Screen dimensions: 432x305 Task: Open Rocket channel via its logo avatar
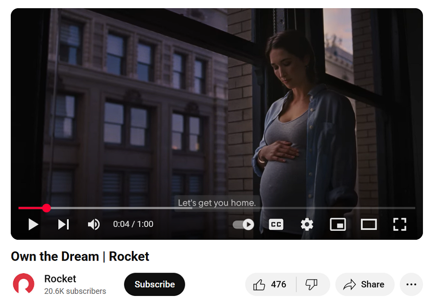pos(23,284)
